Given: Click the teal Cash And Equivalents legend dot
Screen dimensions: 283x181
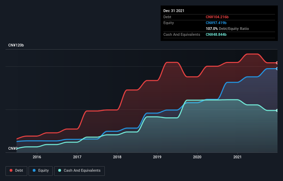Looking at the screenshot, I should pos(60,170).
